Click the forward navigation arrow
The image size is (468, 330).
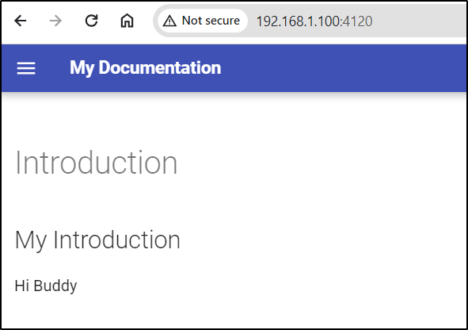click(55, 21)
